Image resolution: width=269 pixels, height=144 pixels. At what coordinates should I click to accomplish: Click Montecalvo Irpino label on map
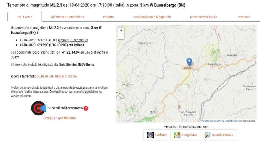pyautogui.click(x=249, y=88)
